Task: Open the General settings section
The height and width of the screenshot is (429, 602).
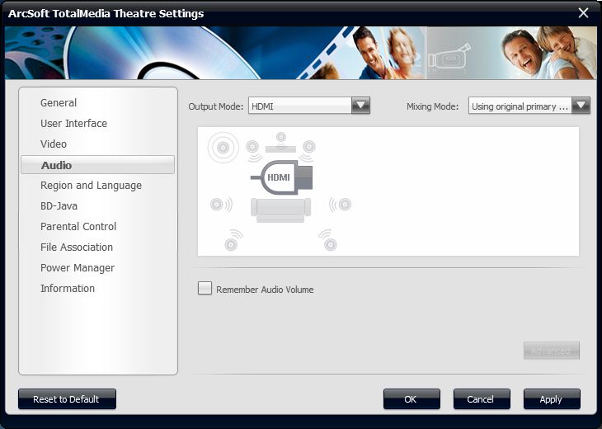Action: [59, 103]
